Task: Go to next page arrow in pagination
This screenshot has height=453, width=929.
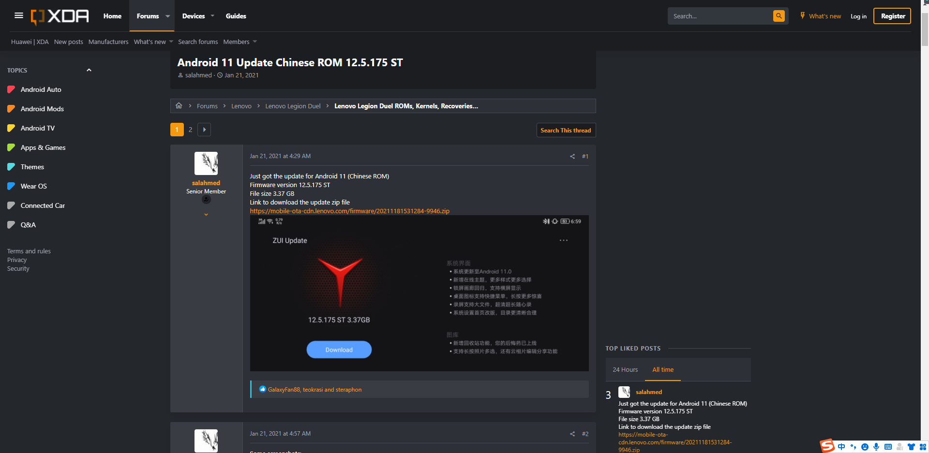Action: pos(204,130)
